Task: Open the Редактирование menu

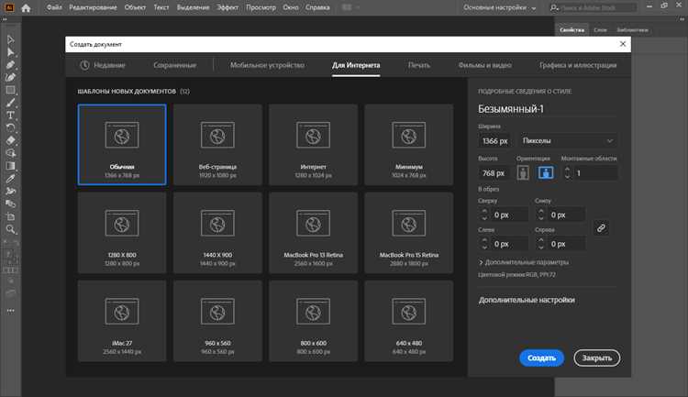Action: tap(93, 7)
